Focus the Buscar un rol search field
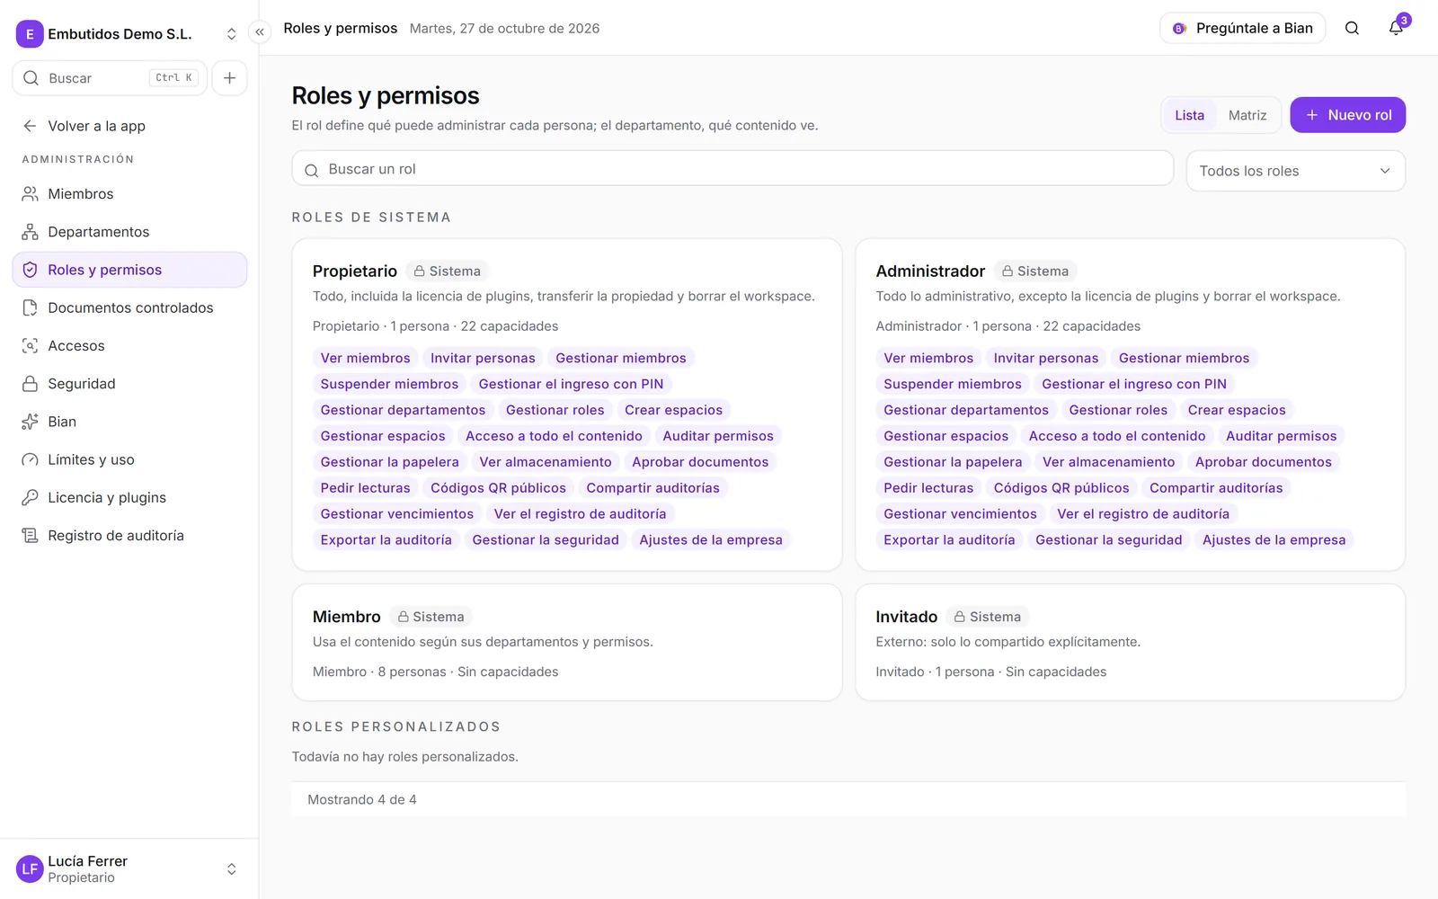Screen dimensions: 1438x899 (732, 169)
